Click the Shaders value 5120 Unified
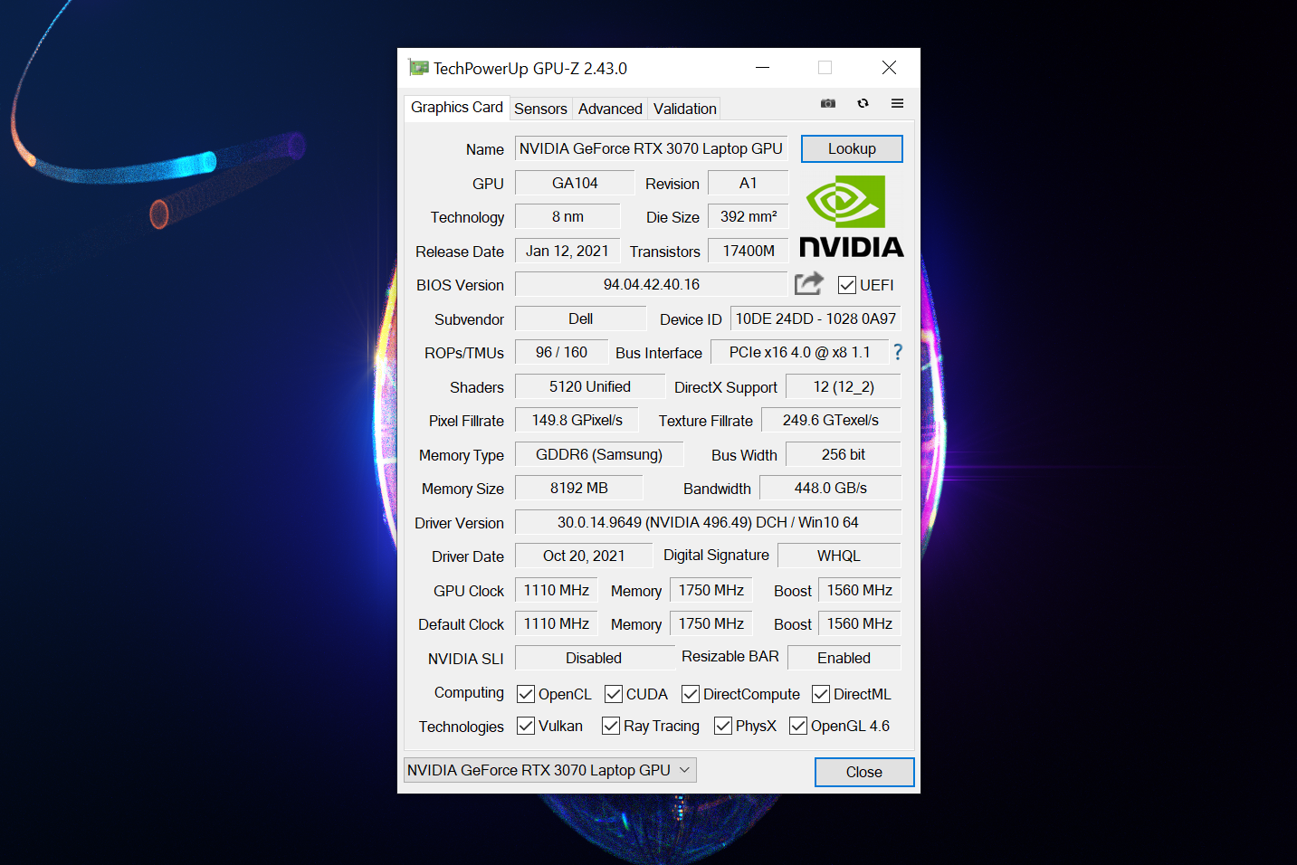1297x865 pixels. [x=589, y=386]
